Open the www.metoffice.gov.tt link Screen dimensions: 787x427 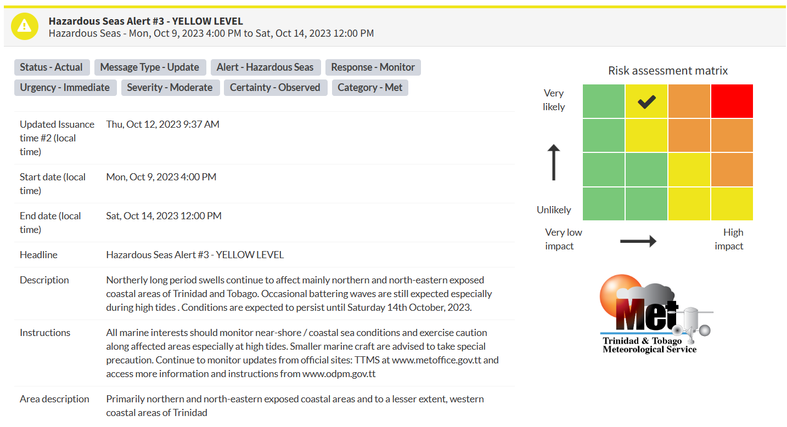click(x=437, y=360)
